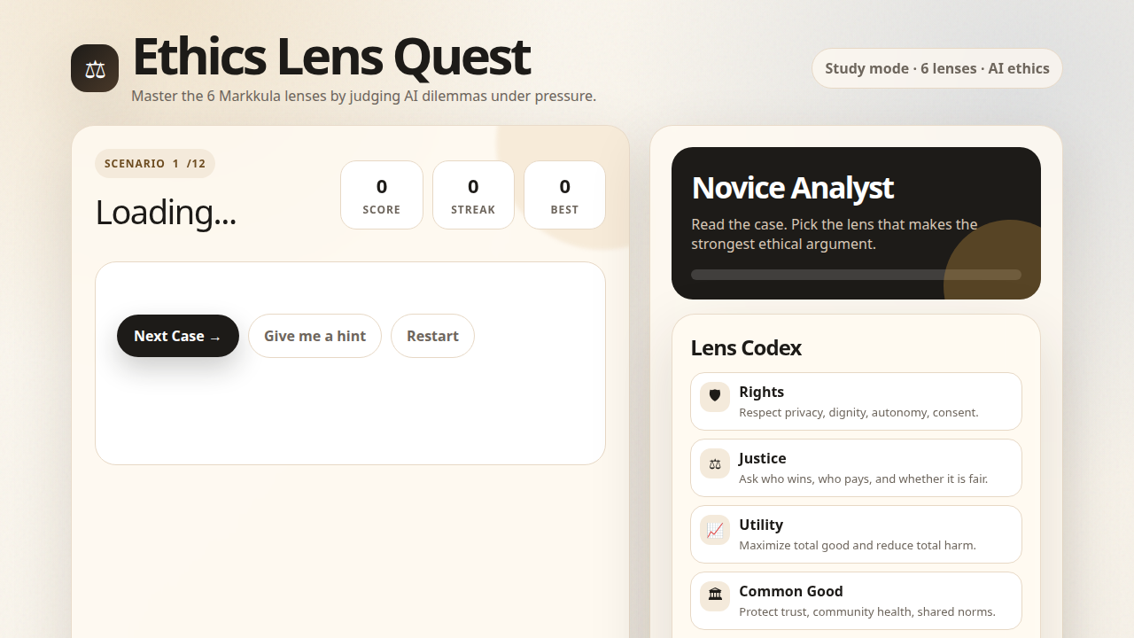The width and height of the screenshot is (1134, 638).
Task: Click 'Maximize total good' description
Action: [x=858, y=545]
